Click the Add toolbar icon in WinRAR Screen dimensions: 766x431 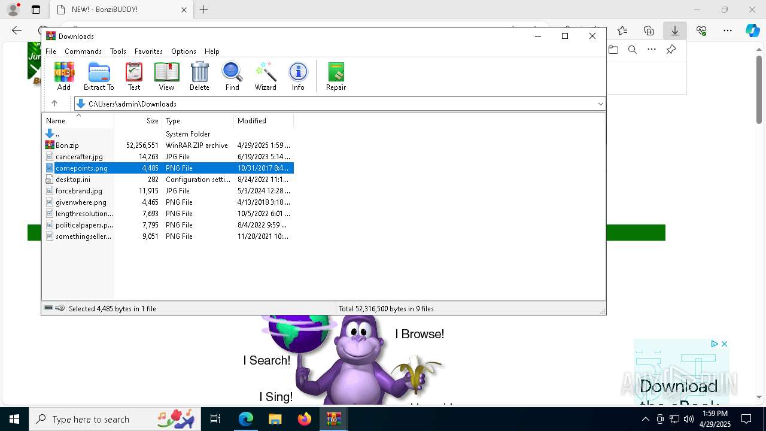(x=64, y=76)
